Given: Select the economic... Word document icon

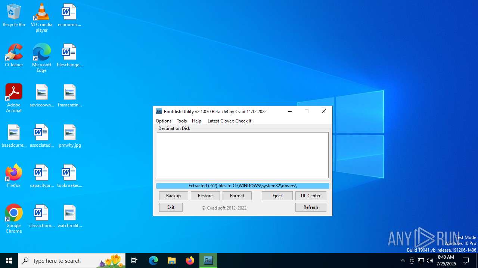Looking at the screenshot, I should (69, 15).
